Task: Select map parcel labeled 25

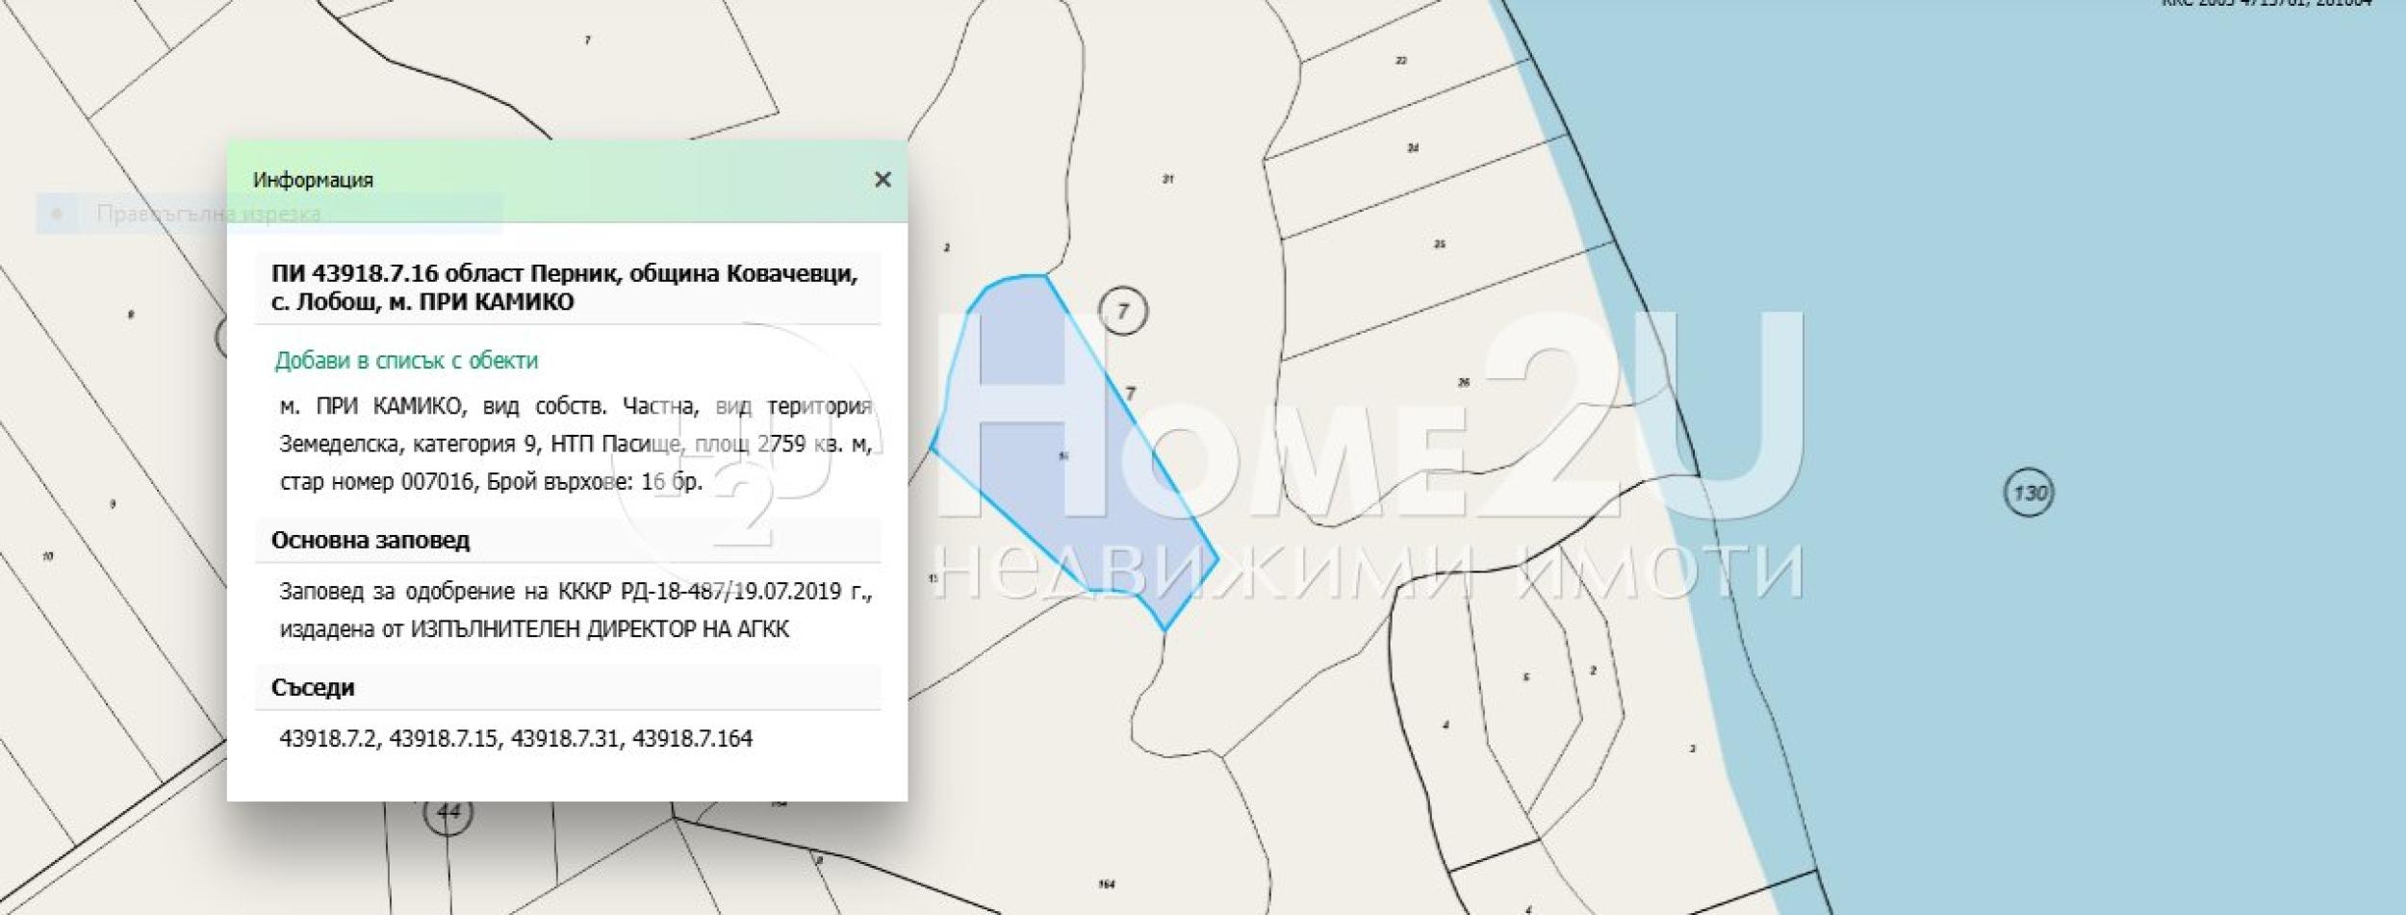Action: point(1440,244)
